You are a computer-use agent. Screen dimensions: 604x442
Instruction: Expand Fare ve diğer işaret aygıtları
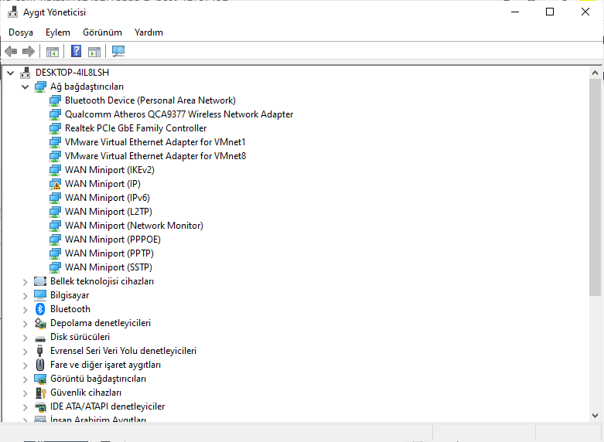point(25,365)
